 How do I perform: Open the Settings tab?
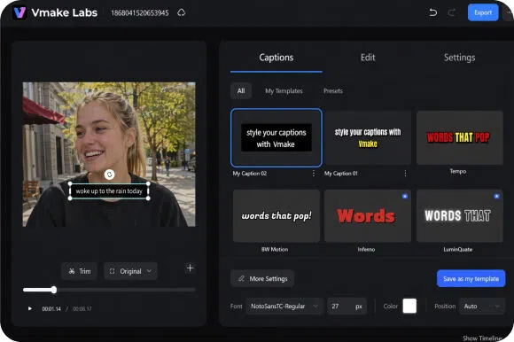point(459,58)
